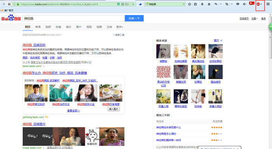The height and width of the screenshot is (149, 272).
Task: Open the 神经病_百度百科 result link
Action: (x=34, y=45)
